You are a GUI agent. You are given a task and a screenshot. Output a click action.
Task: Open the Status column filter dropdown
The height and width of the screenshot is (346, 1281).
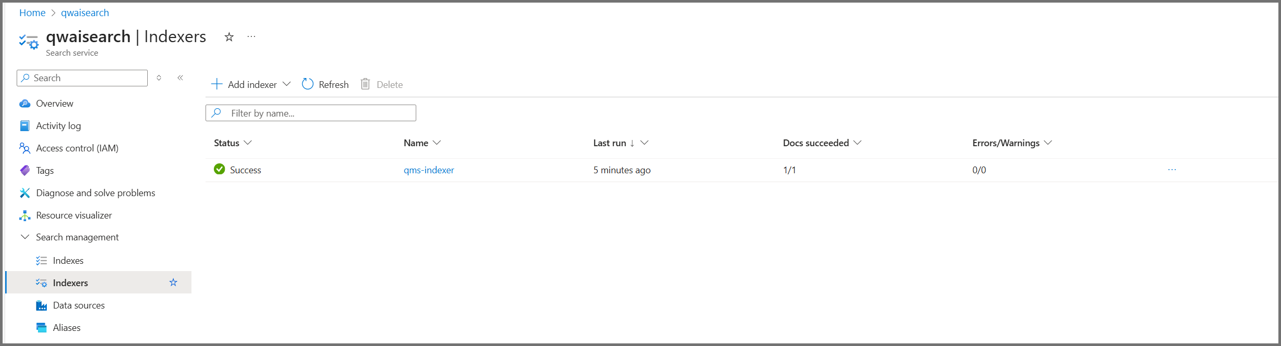coord(248,143)
